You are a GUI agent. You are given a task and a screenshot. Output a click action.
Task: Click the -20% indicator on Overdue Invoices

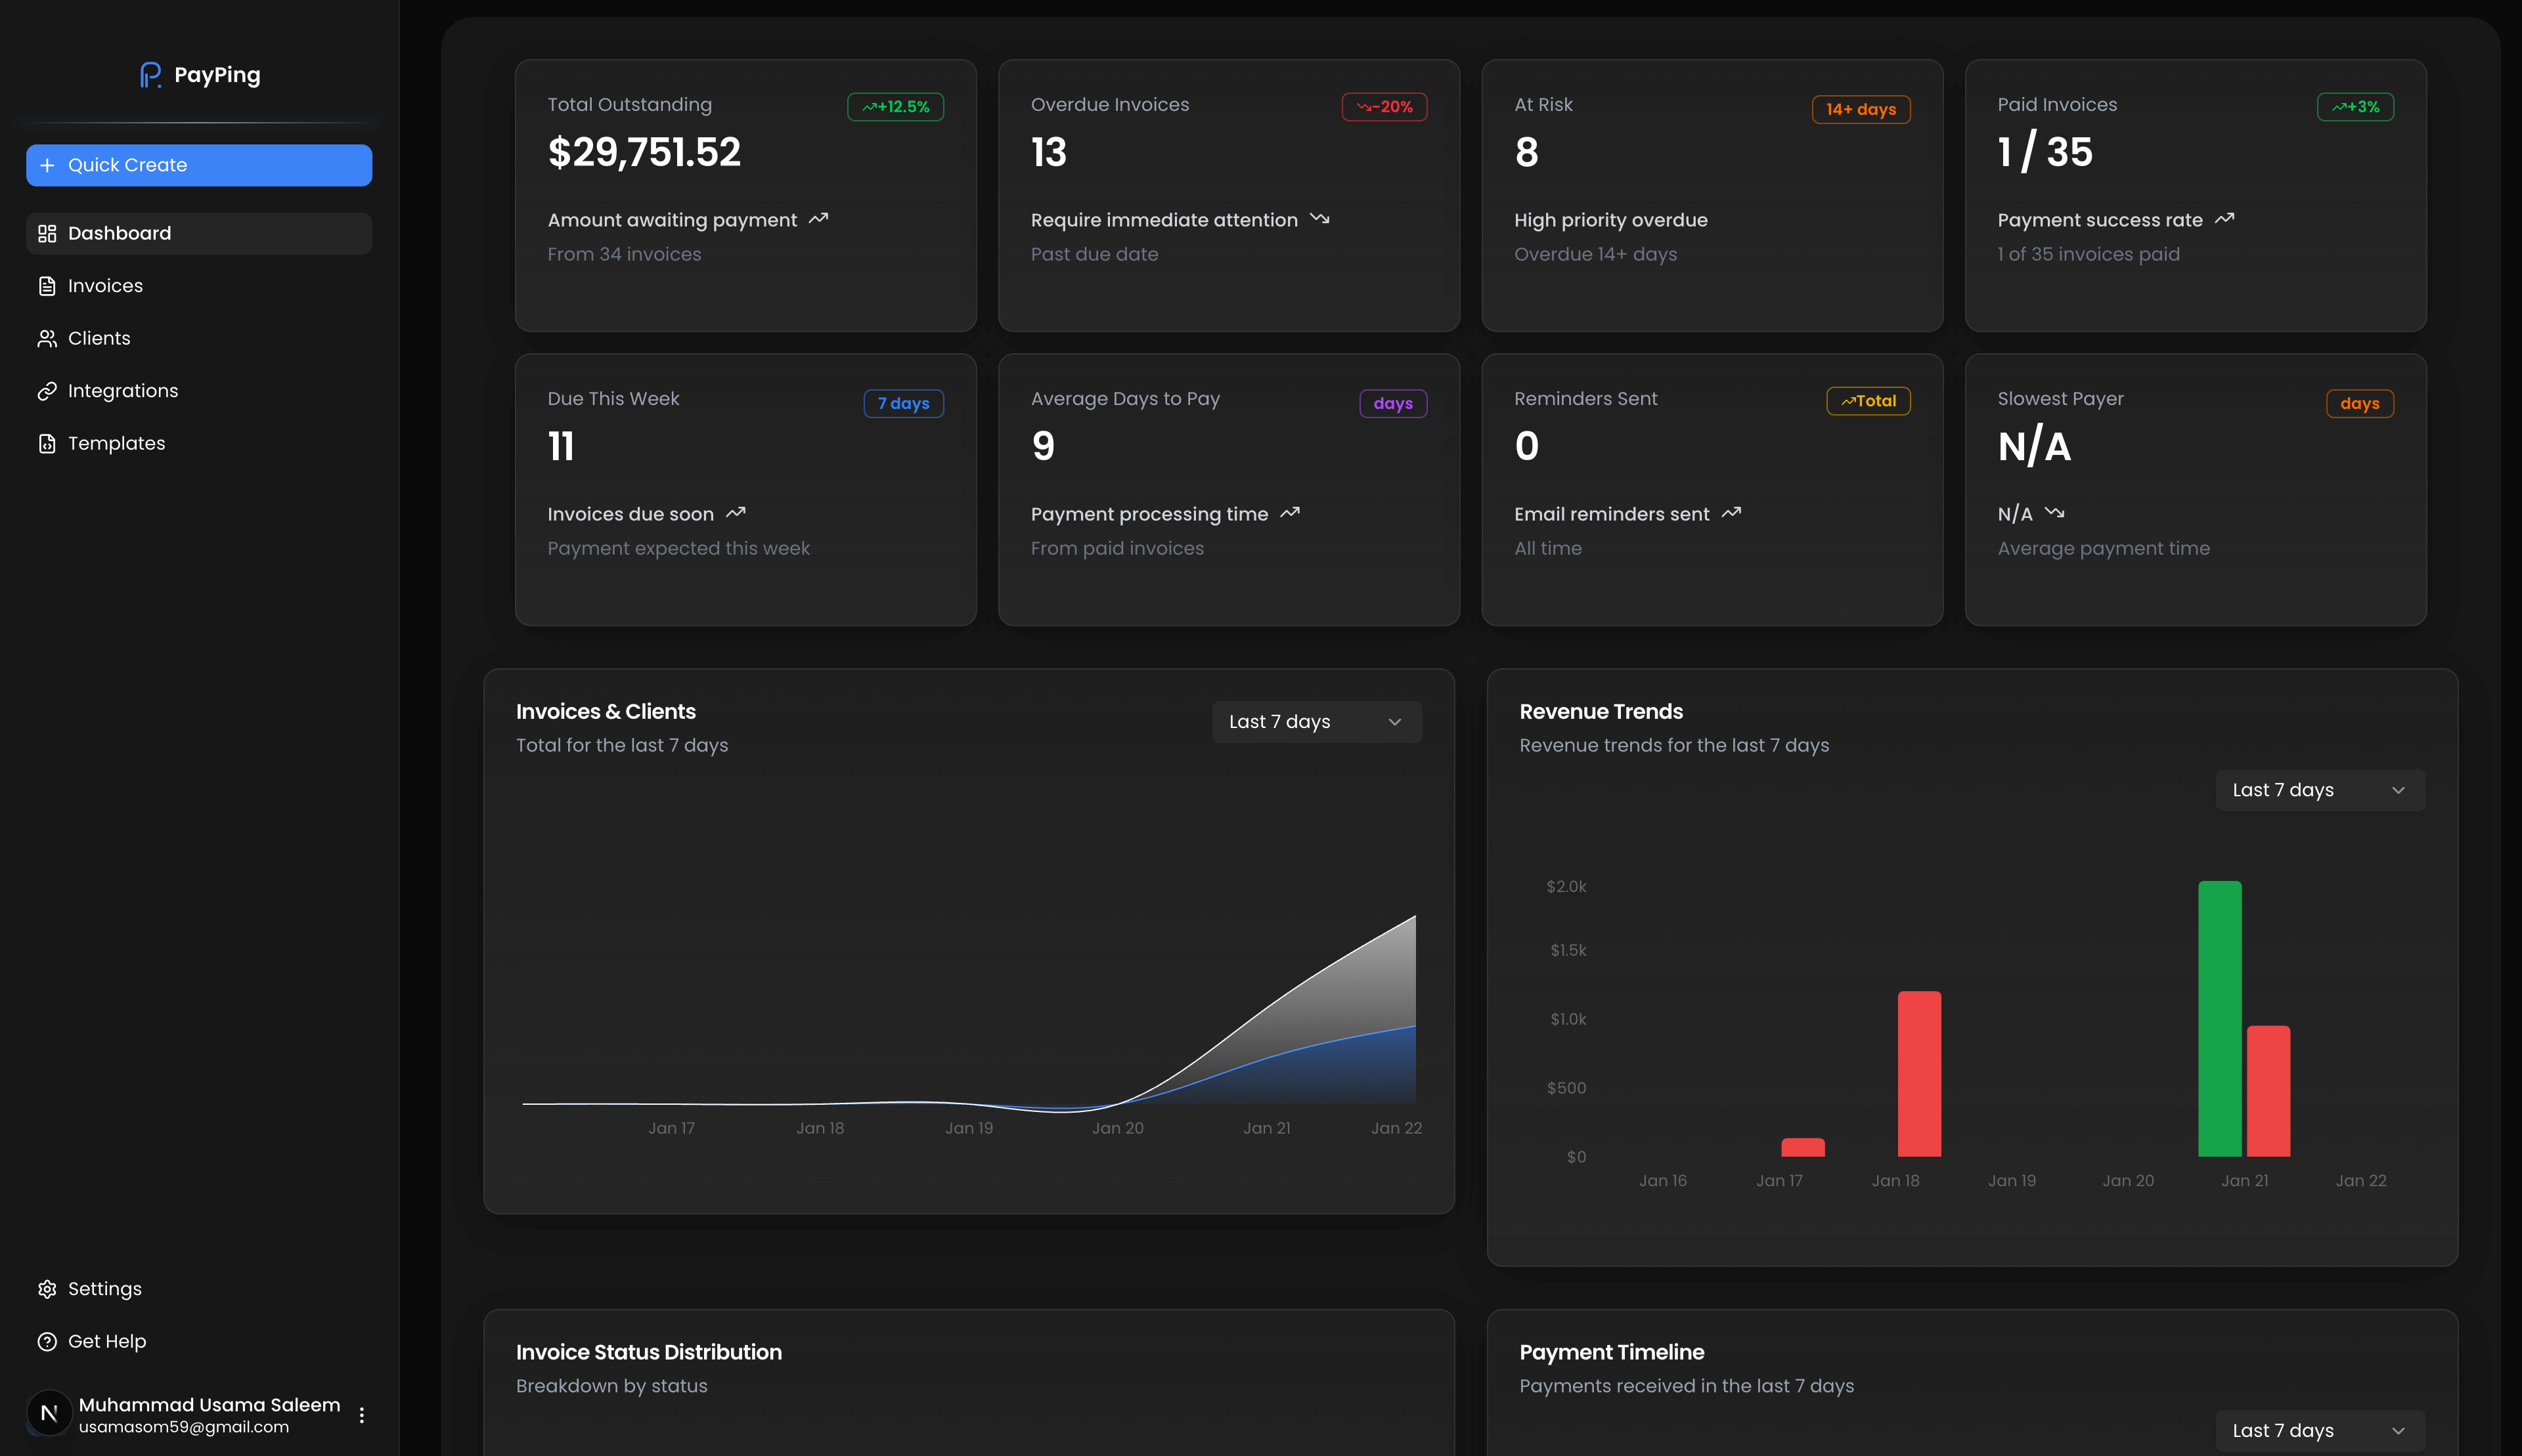point(1384,106)
